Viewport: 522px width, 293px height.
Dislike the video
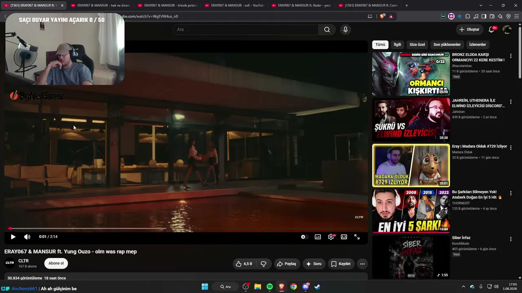pos(263,264)
